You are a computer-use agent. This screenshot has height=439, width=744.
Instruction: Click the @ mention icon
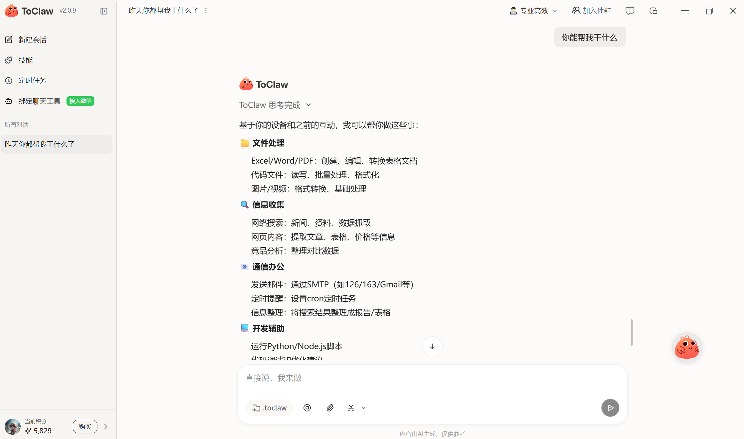307,408
